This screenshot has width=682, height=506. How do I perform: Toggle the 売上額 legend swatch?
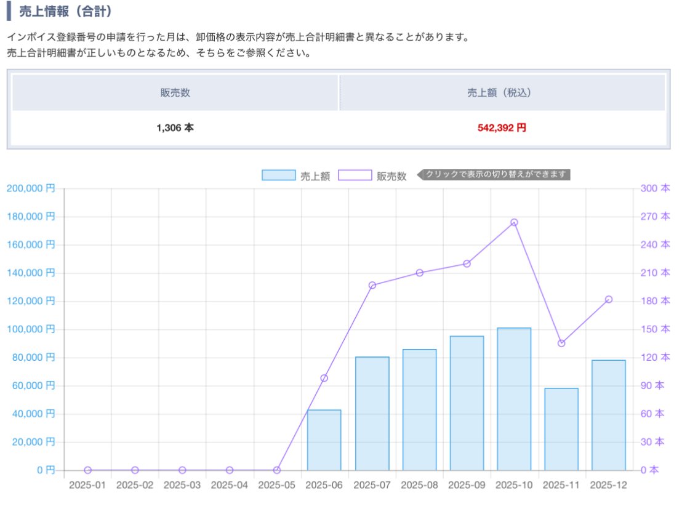click(x=278, y=175)
